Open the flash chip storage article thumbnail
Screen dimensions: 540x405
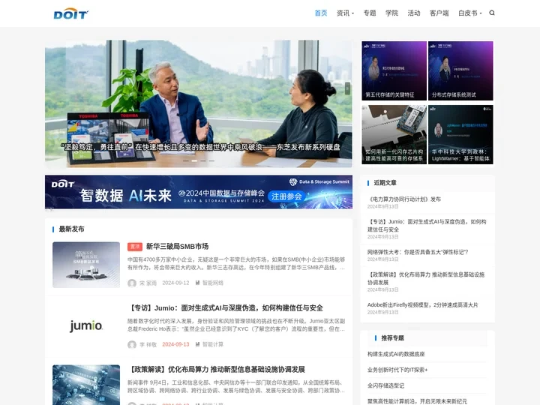pos(394,135)
